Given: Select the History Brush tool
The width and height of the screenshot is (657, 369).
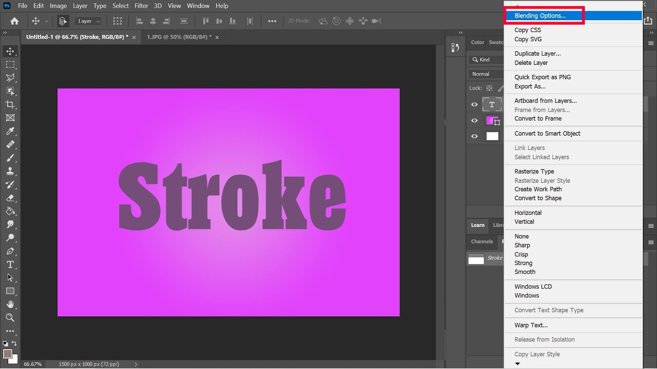Looking at the screenshot, I should pyautogui.click(x=10, y=184).
